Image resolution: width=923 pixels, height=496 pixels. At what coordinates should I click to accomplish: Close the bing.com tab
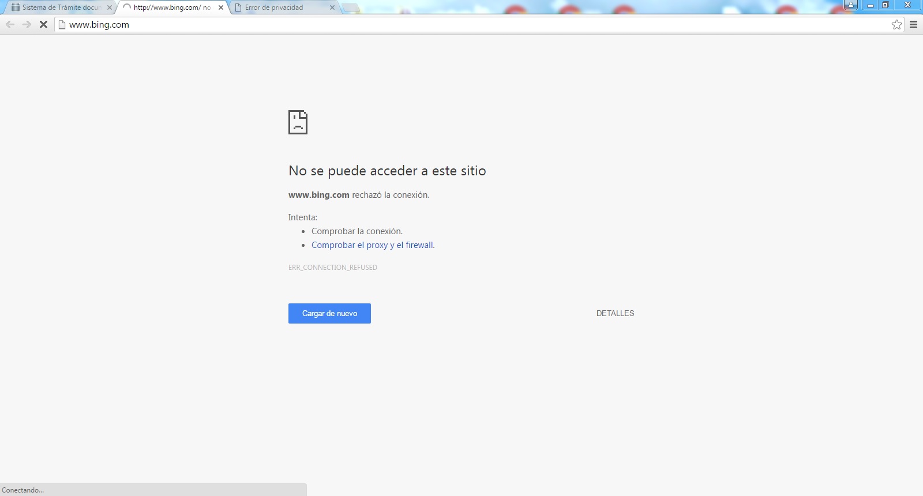click(221, 7)
